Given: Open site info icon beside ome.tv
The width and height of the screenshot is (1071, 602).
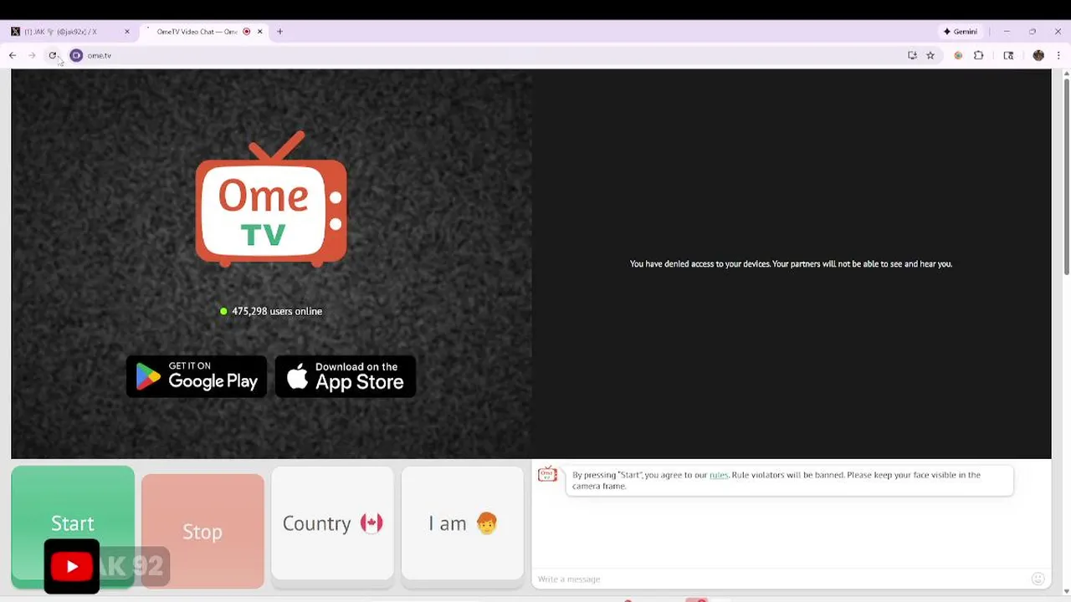Looking at the screenshot, I should click(x=76, y=55).
